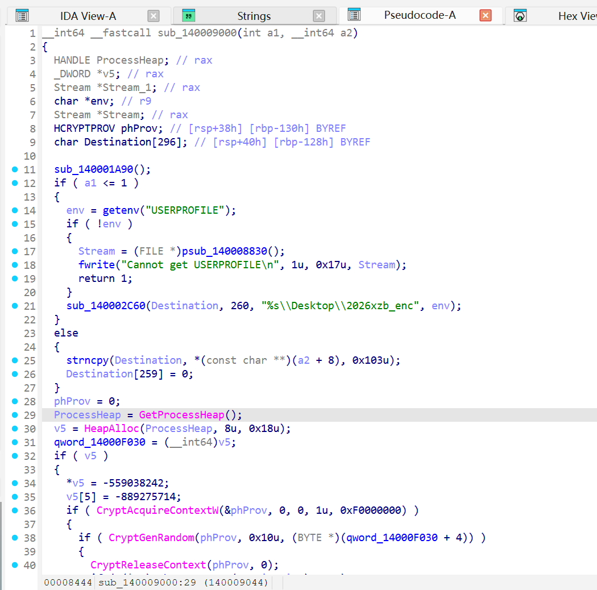The height and width of the screenshot is (590, 597).
Task: Close the Pseudocode-A tab with red X
Action: point(485,15)
